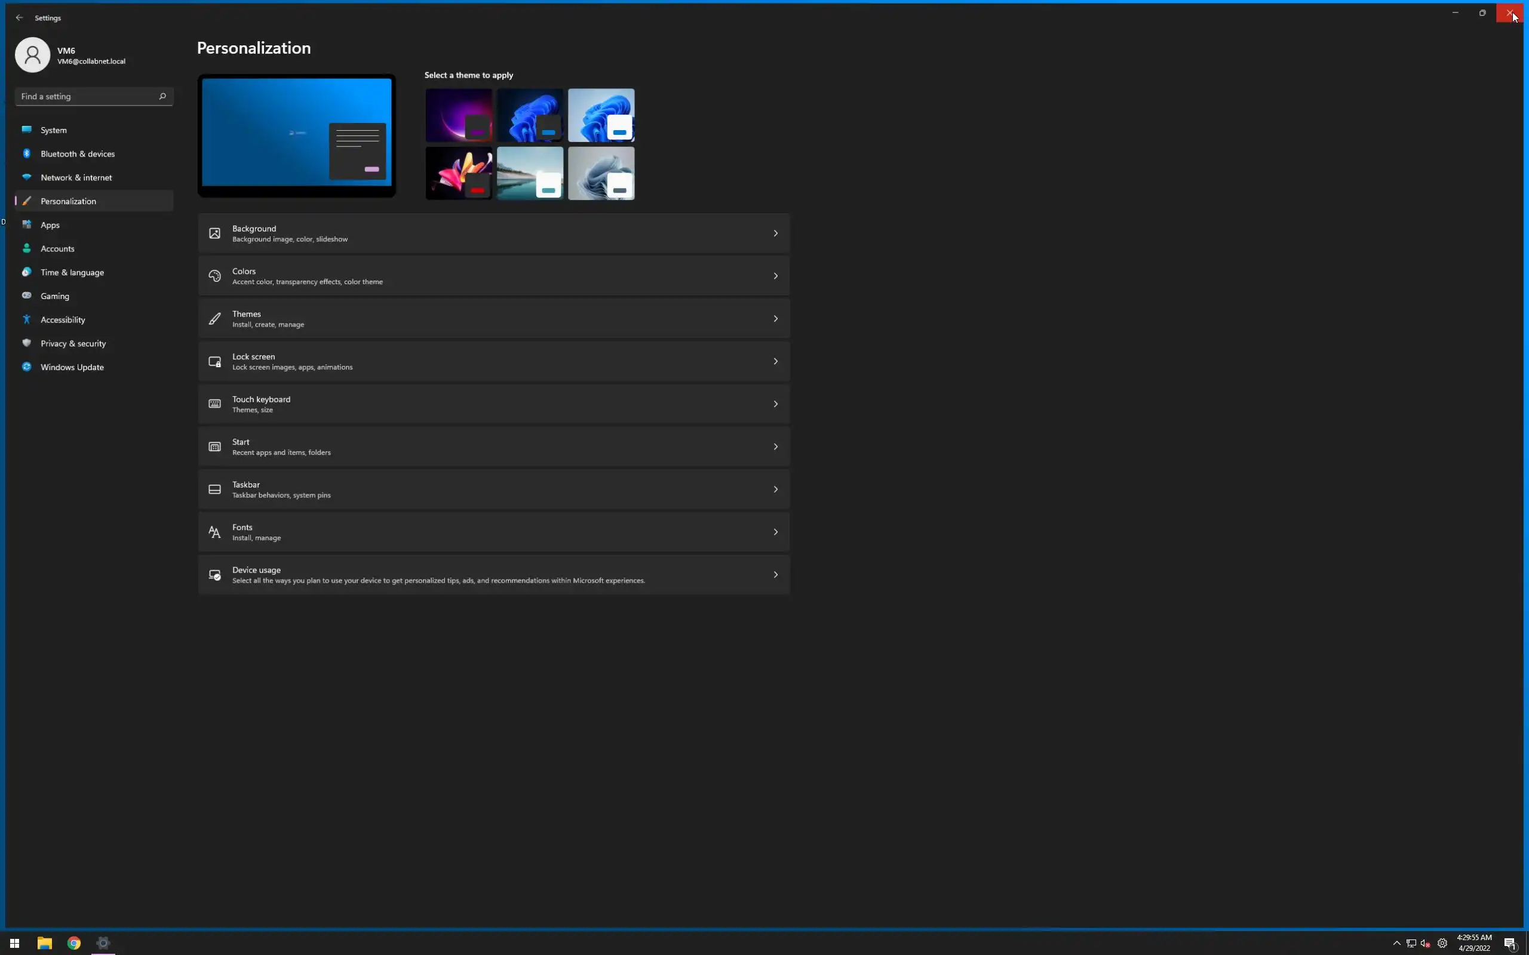Open Windows Update in the sidebar
Image resolution: width=1529 pixels, height=955 pixels.
(x=72, y=367)
